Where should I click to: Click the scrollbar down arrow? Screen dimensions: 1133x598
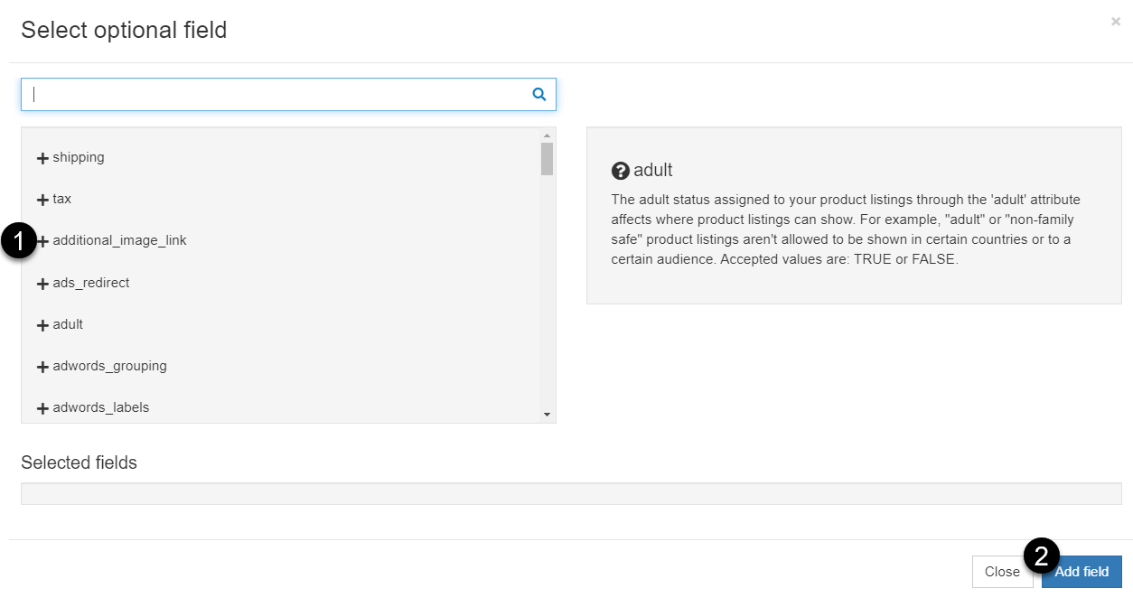coord(547,415)
